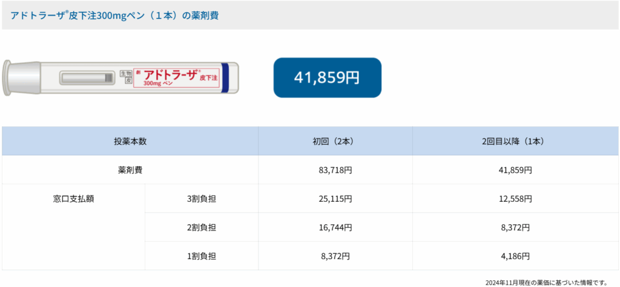The height and width of the screenshot is (287, 620).
Task: Select the 3割負担 cell
Action: (x=202, y=199)
